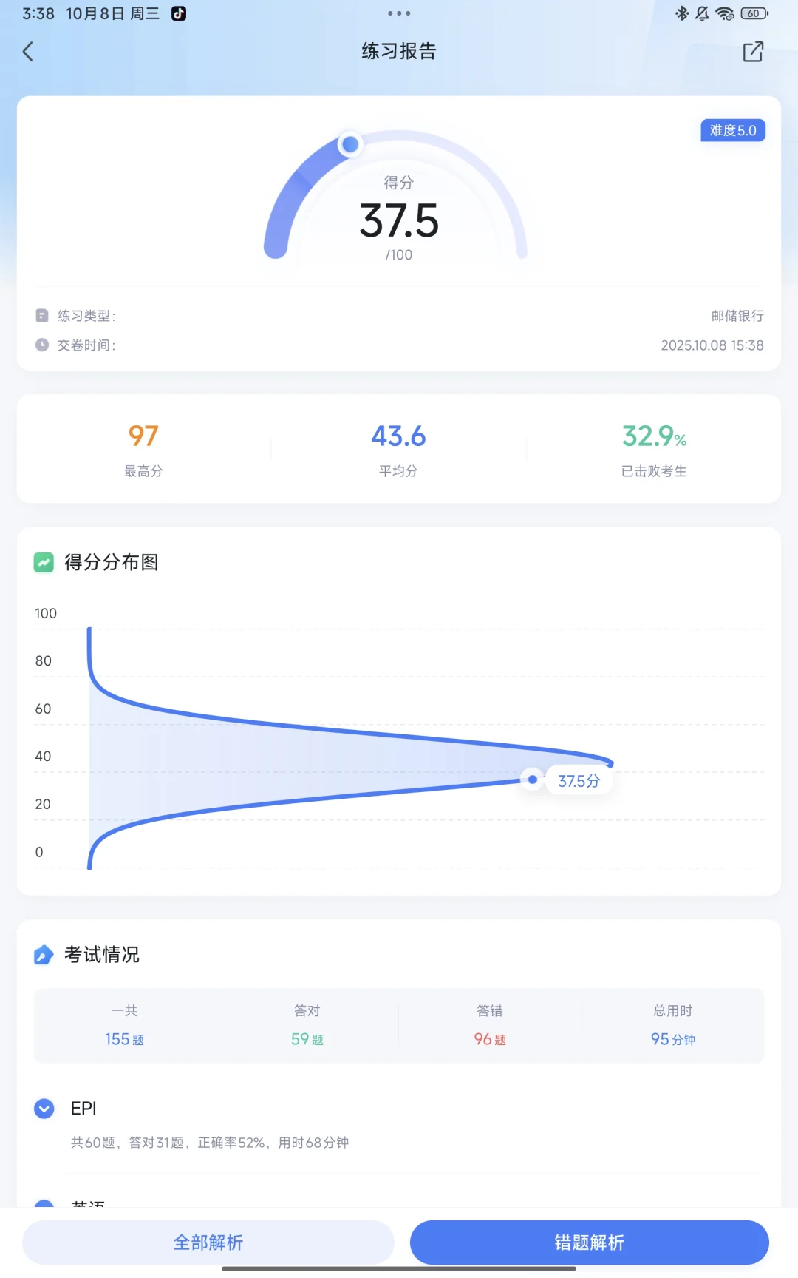Tap the 37.5分 marker on distribution chart

pos(579,781)
